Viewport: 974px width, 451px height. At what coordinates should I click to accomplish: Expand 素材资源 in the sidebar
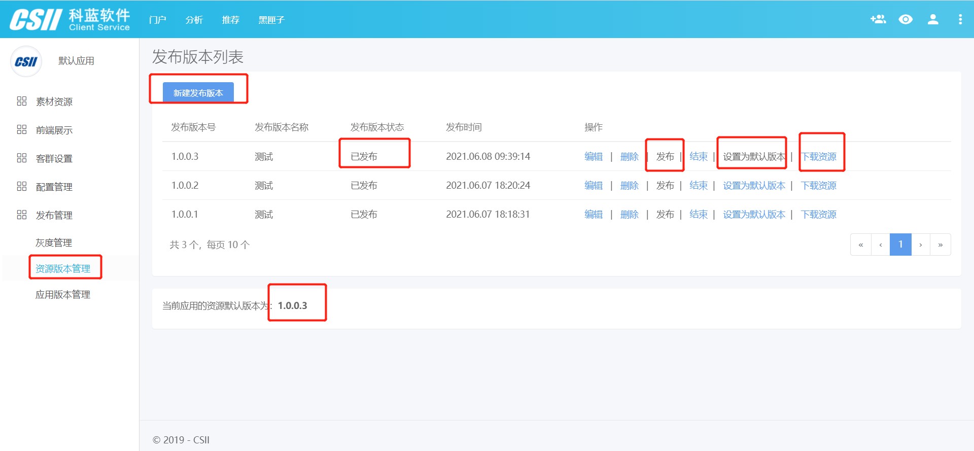pyautogui.click(x=54, y=101)
